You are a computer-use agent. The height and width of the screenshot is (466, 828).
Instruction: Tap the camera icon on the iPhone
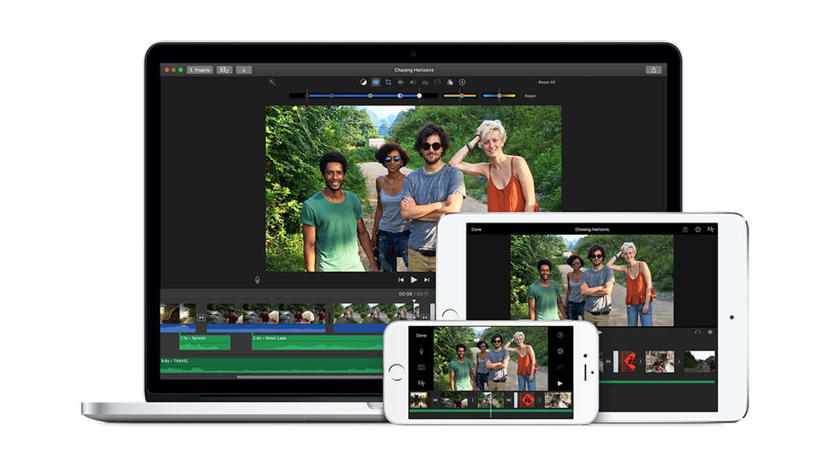421,367
